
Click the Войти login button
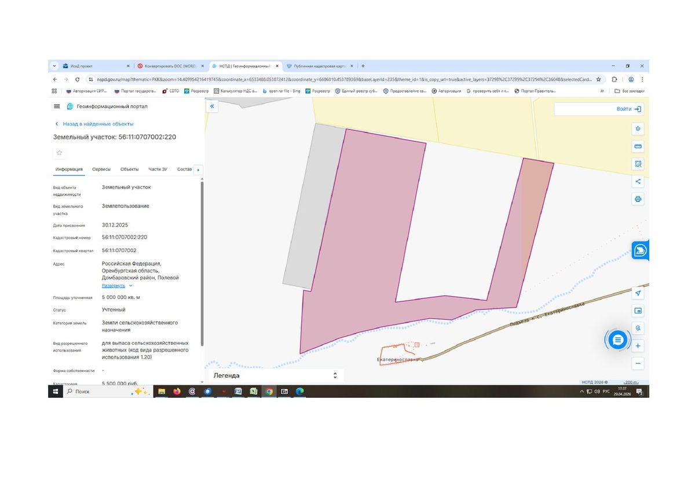coord(629,109)
